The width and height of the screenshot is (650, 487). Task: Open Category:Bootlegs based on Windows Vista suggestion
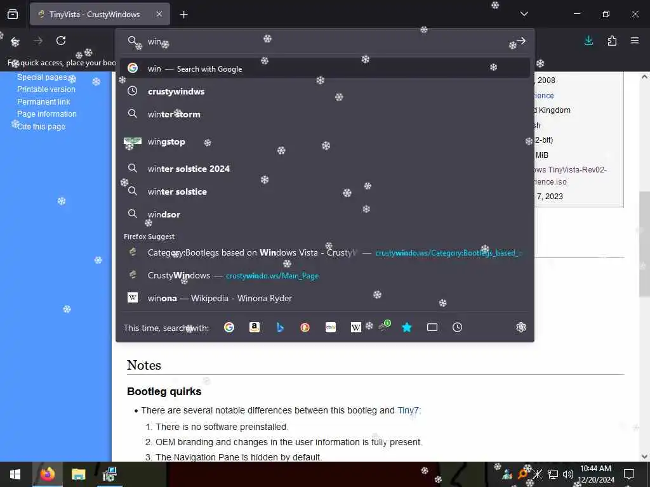pos(325,252)
